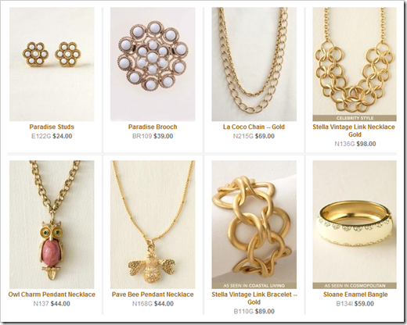
Task: Open the Paradise Brooch product image
Action: [153, 64]
